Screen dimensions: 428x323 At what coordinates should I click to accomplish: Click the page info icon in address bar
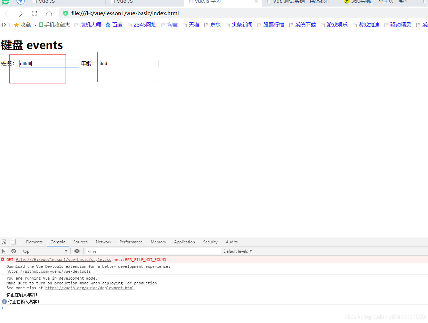point(65,13)
